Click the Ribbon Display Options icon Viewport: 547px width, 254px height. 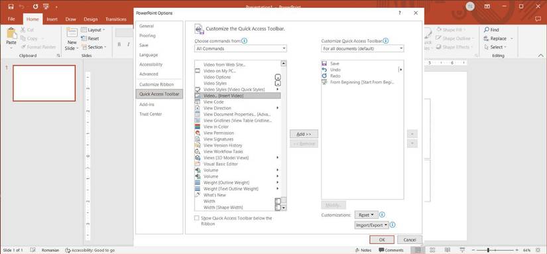coord(487,7)
